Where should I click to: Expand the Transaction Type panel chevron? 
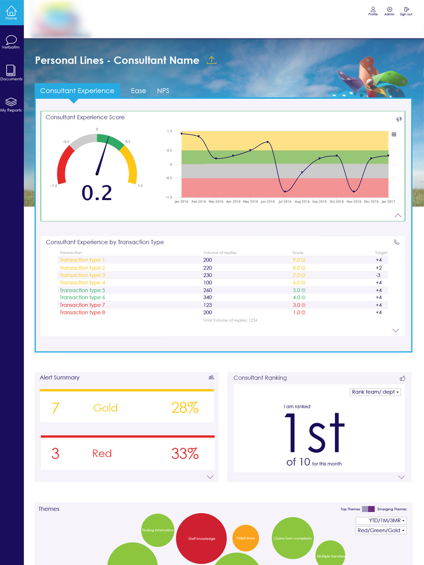click(396, 330)
